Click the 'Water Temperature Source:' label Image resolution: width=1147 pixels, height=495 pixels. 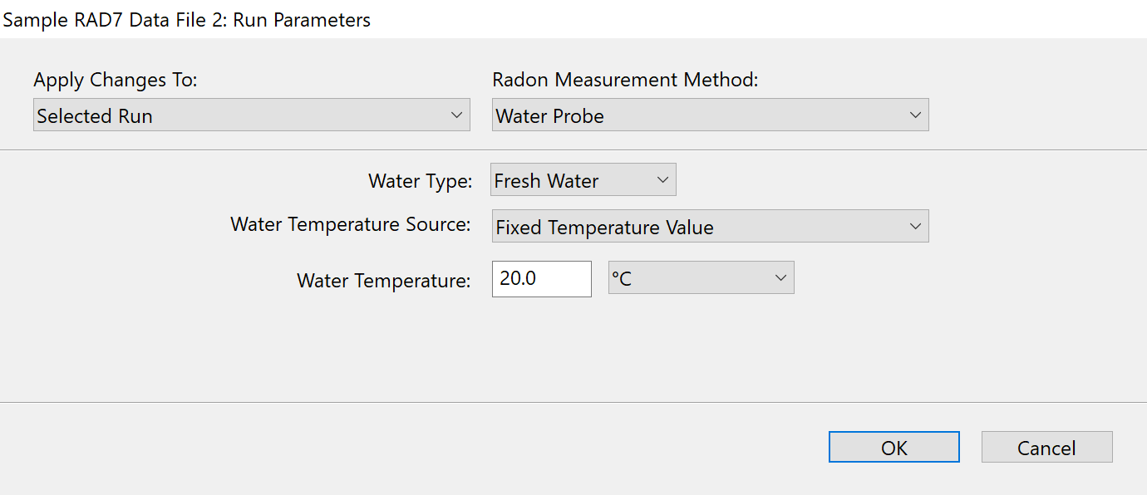[350, 224]
